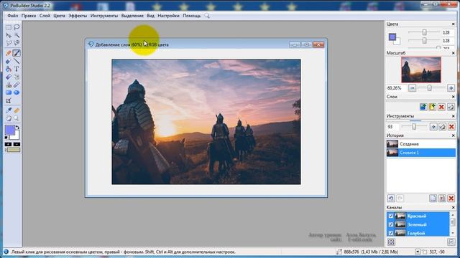
Task: Open the Цвета menu
Action: (x=59, y=16)
